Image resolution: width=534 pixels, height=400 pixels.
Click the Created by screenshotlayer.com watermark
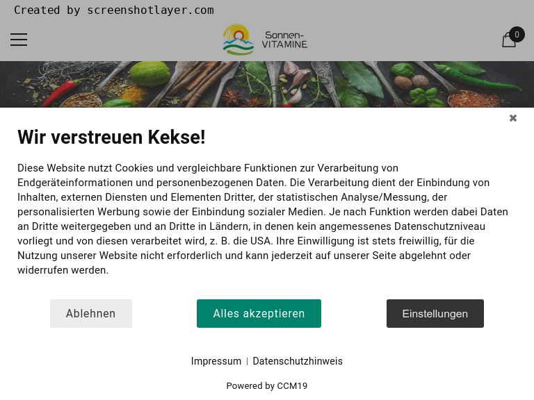click(114, 10)
